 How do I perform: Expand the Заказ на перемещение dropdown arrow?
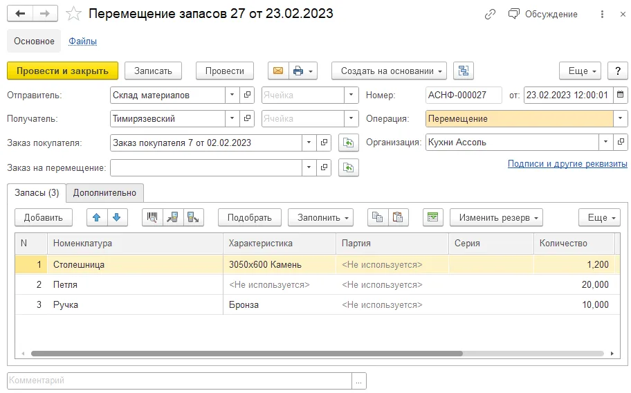309,167
